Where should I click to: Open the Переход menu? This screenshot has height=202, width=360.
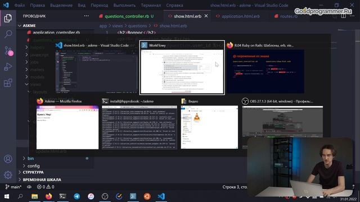tap(100, 5)
